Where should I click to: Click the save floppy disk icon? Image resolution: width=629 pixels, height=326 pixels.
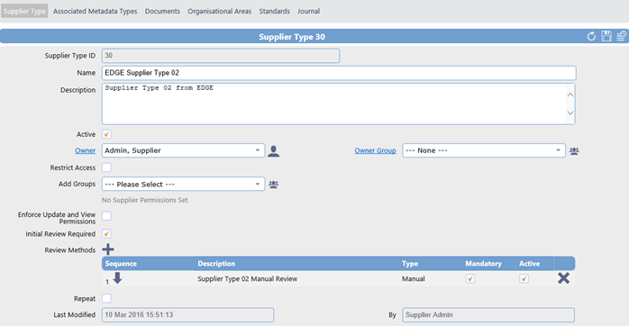[606, 36]
